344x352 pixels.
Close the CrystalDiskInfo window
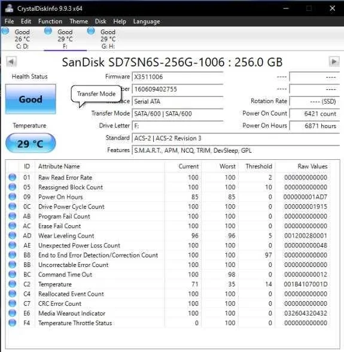click(x=332, y=8)
